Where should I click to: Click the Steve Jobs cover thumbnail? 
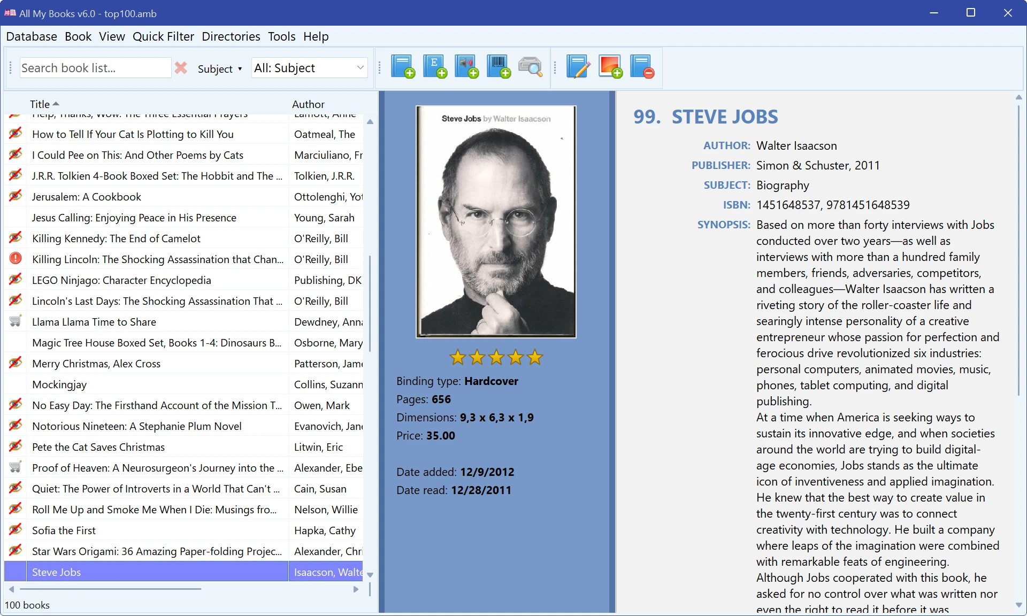496,222
